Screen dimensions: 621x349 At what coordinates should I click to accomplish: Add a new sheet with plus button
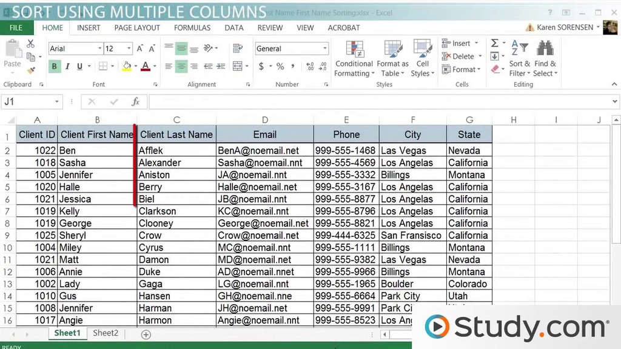click(x=146, y=334)
